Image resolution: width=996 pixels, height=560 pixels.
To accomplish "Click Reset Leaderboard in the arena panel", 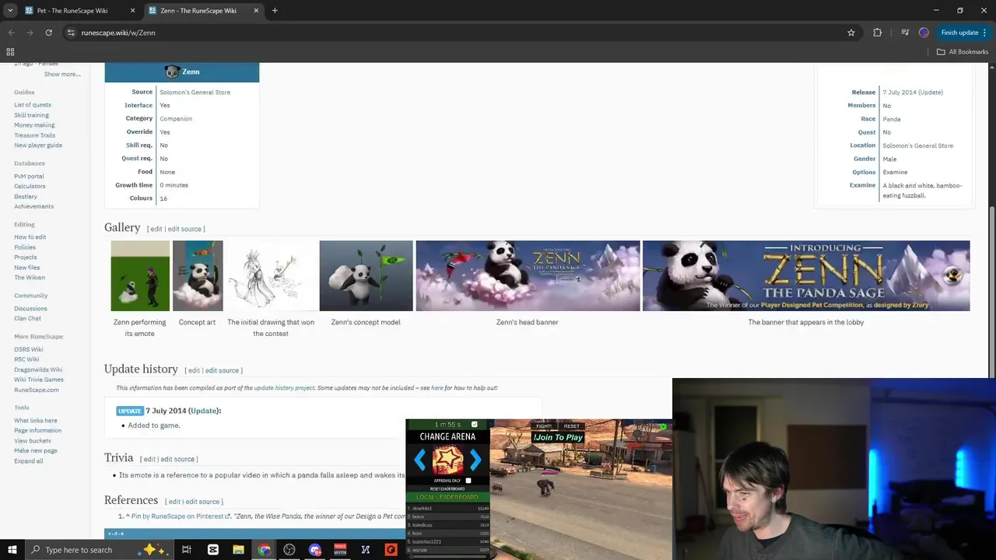I will point(447,489).
